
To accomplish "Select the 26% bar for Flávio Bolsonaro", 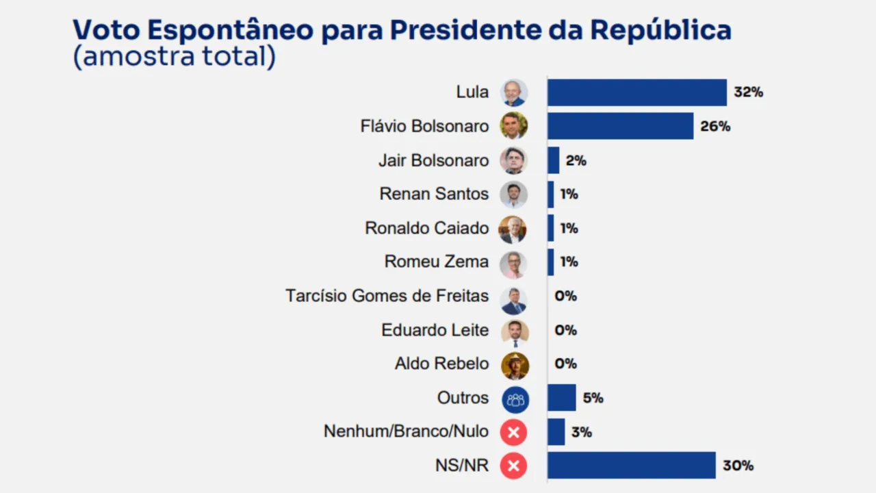I will (x=620, y=126).
